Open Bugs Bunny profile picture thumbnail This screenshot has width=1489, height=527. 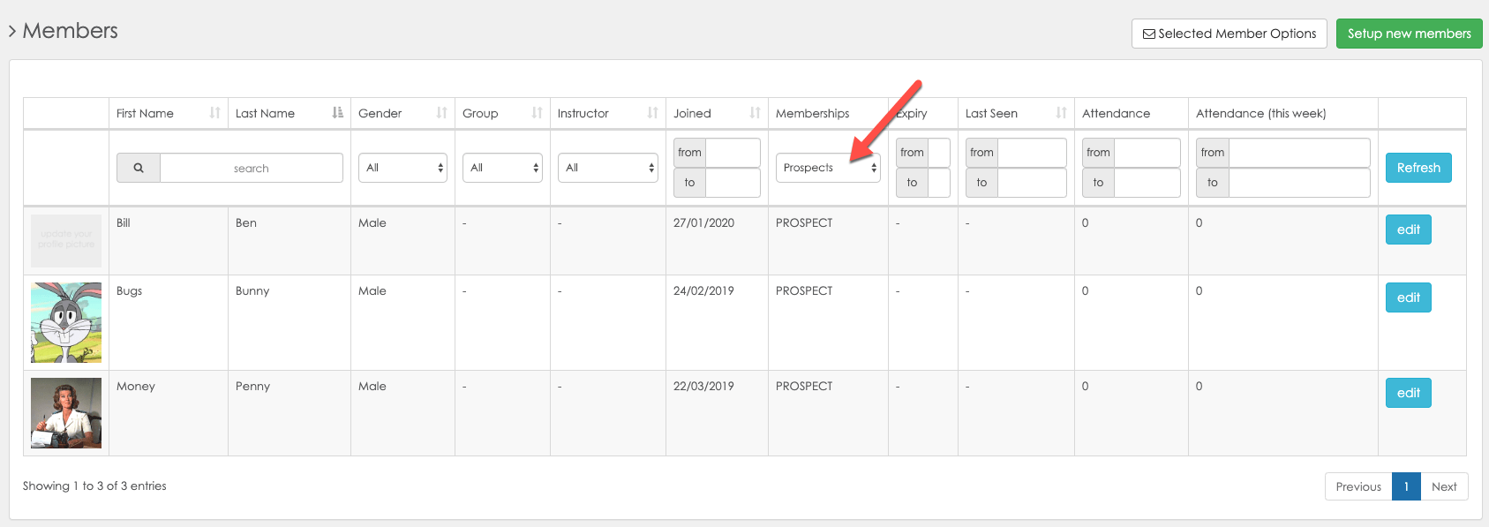(66, 322)
